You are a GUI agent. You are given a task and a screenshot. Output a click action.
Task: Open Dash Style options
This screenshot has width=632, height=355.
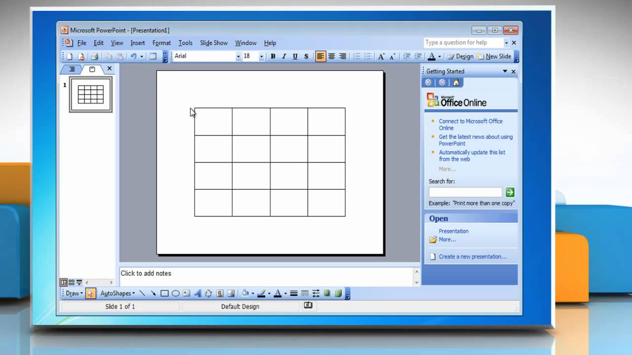305,293
